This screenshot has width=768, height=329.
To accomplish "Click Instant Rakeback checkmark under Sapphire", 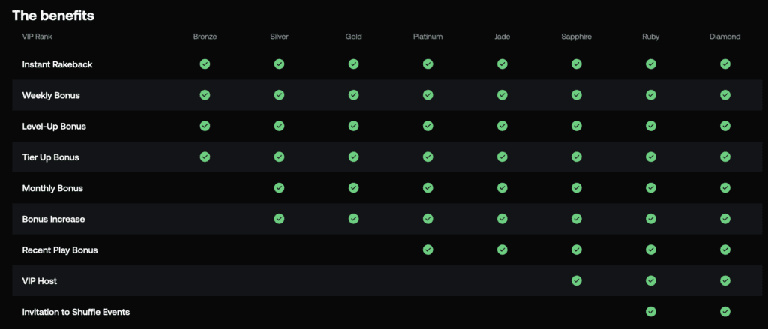I will (577, 64).
